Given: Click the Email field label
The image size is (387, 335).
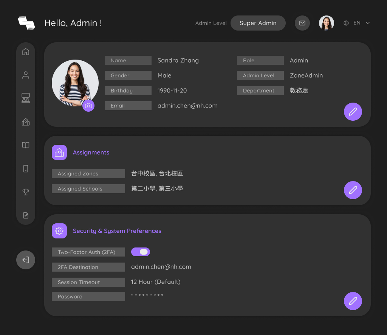Looking at the screenshot, I should [128, 106].
